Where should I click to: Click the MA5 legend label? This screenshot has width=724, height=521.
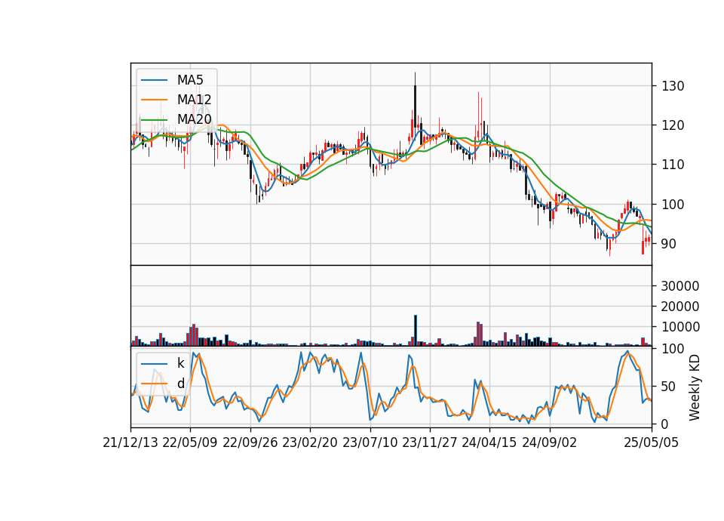click(190, 80)
